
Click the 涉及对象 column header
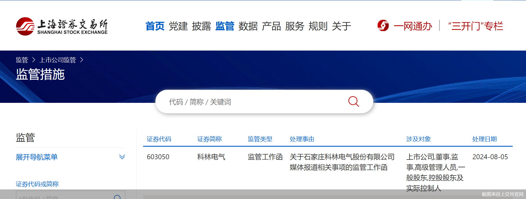pyautogui.click(x=418, y=139)
